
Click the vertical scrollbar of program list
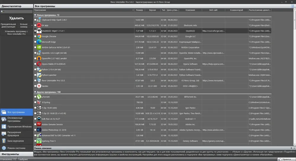point(295,77)
